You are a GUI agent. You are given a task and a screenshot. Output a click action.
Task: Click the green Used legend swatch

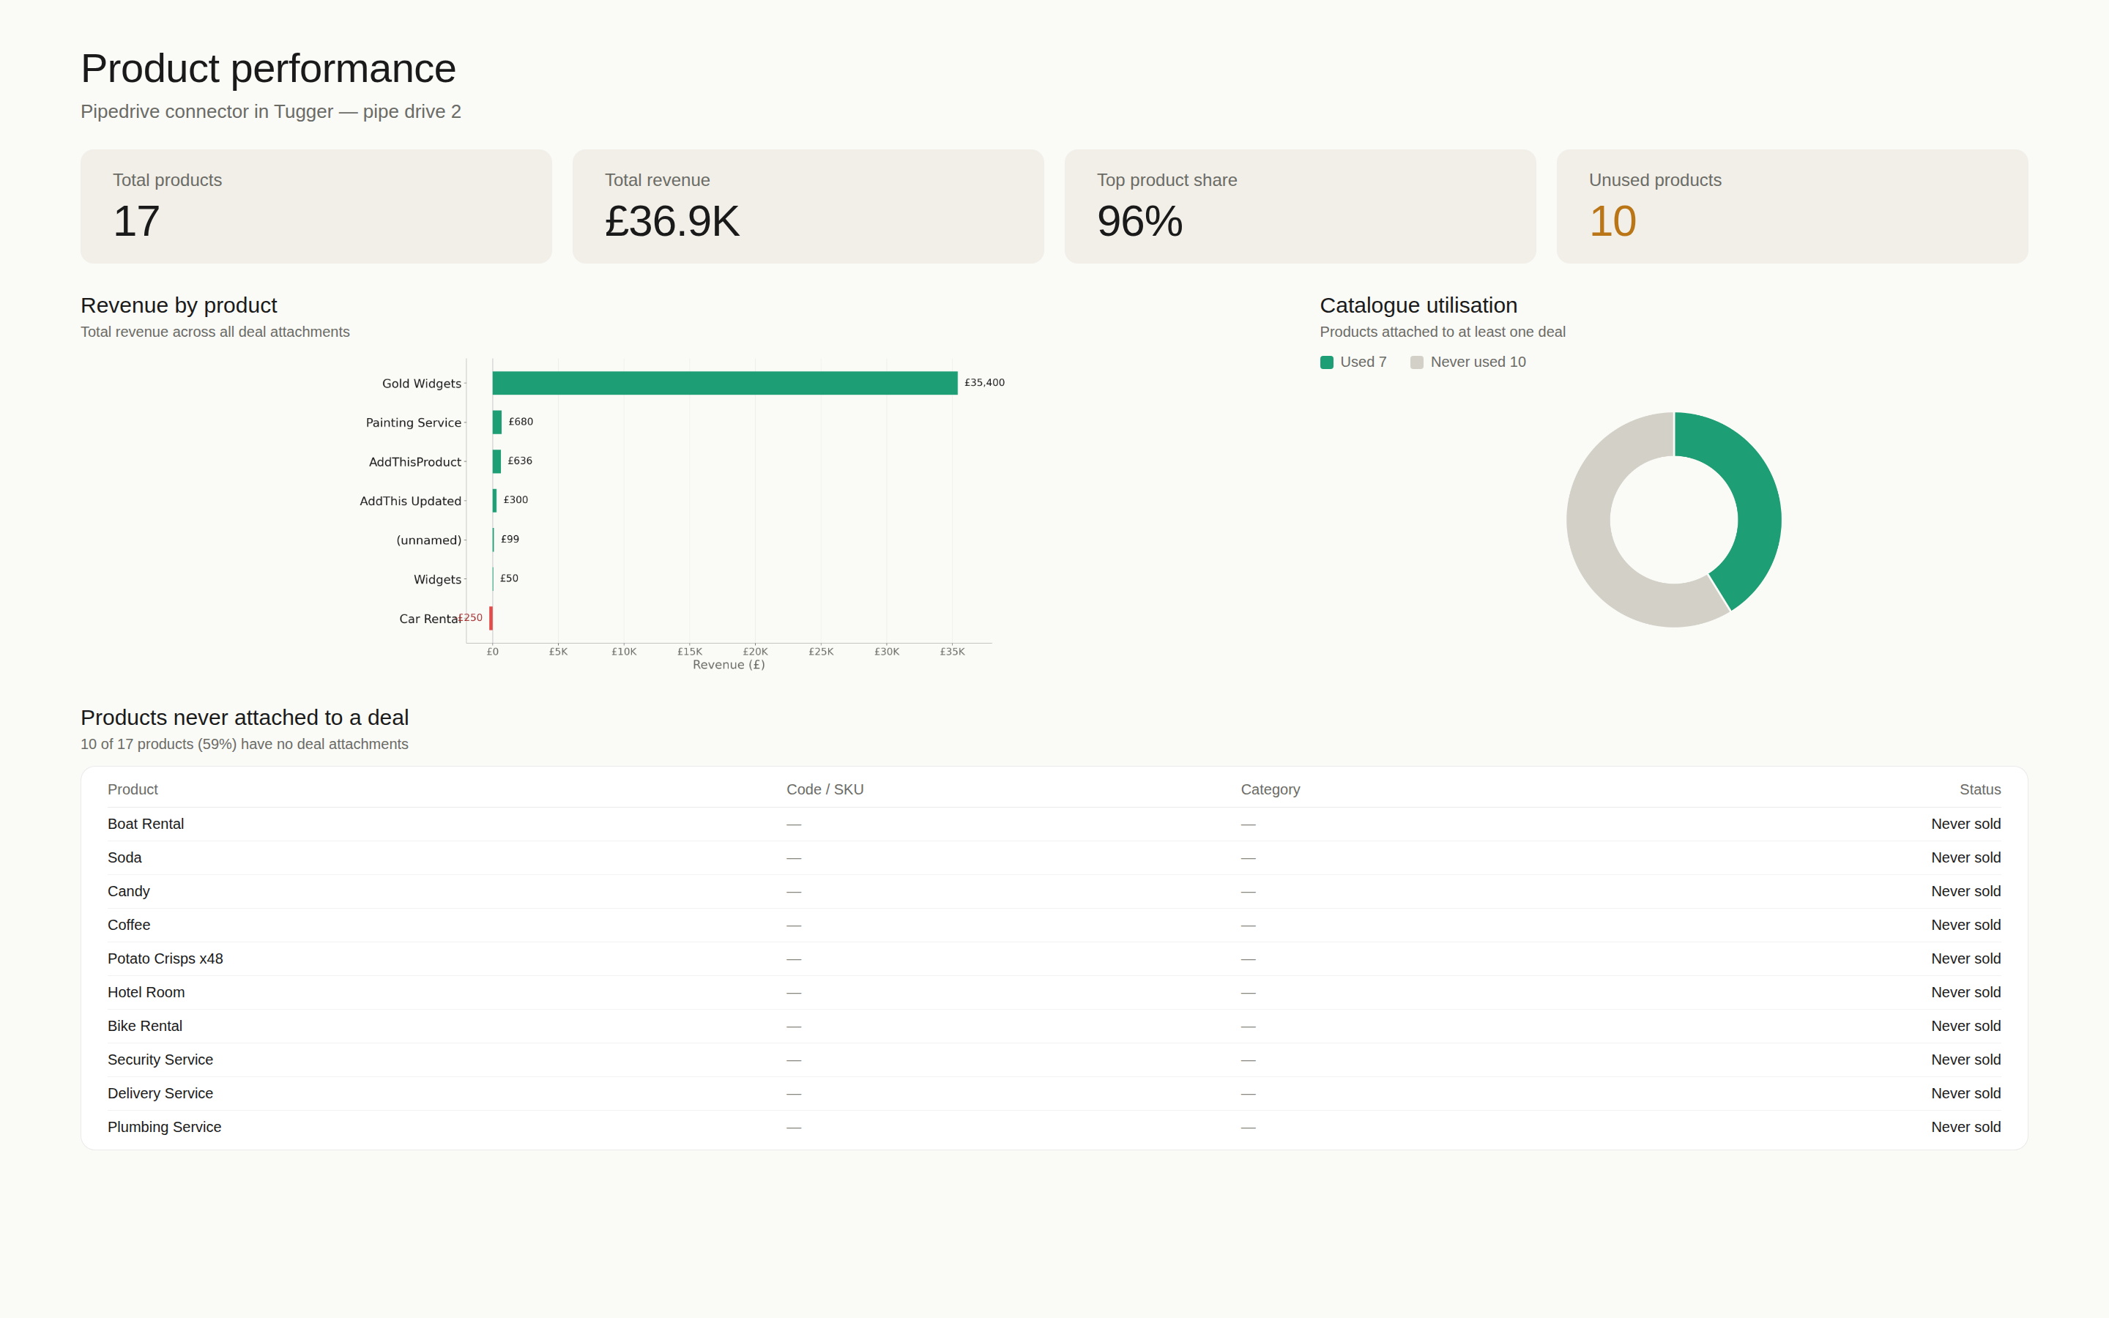point(1326,362)
